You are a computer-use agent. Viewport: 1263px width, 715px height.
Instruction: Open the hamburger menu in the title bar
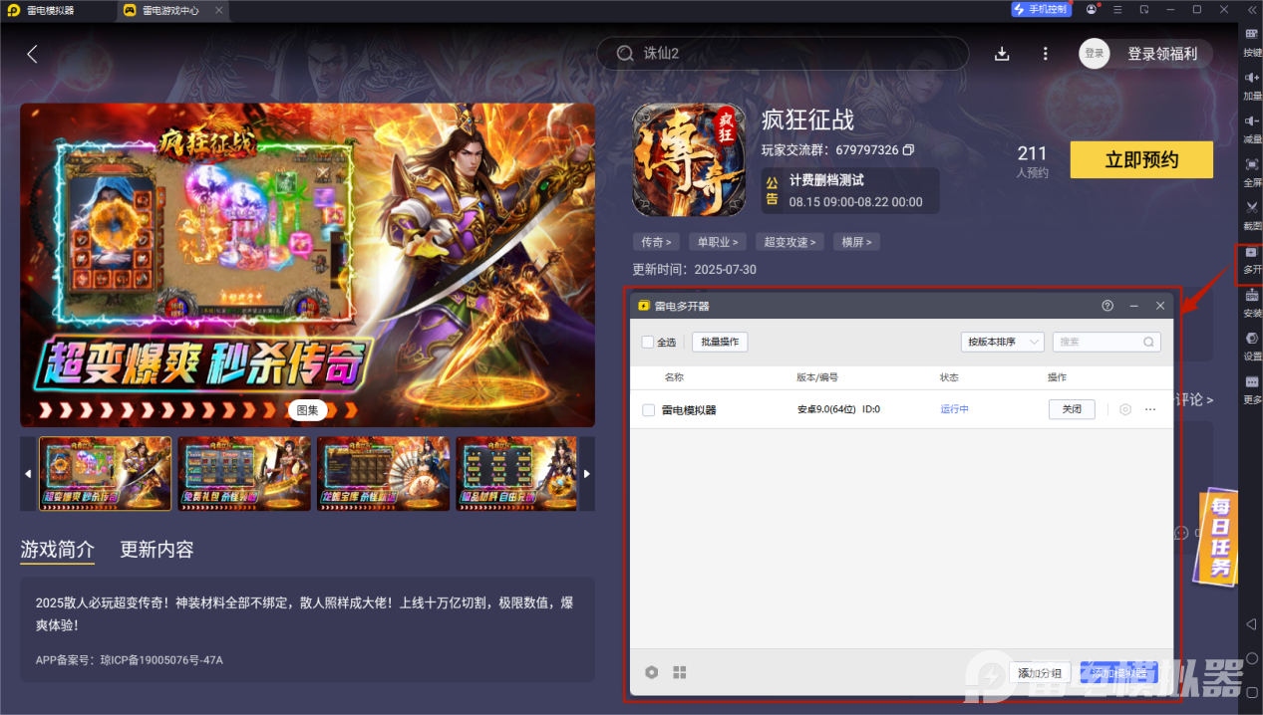tap(1117, 9)
